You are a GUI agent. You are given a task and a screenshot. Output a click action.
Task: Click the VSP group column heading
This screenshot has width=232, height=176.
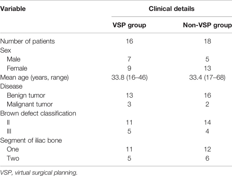point(129,25)
